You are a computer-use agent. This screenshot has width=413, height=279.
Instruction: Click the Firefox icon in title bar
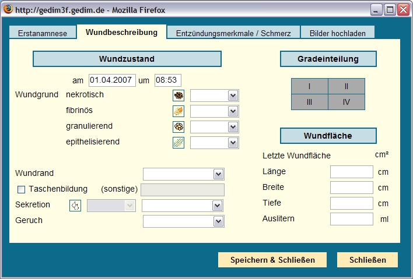pyautogui.click(x=8, y=10)
